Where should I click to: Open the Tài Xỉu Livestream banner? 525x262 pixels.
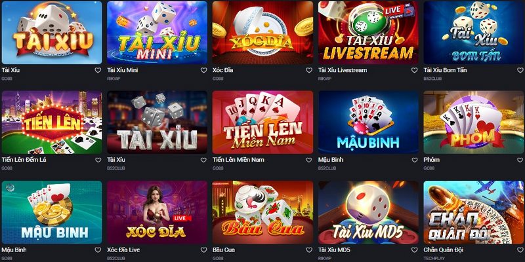368,32
